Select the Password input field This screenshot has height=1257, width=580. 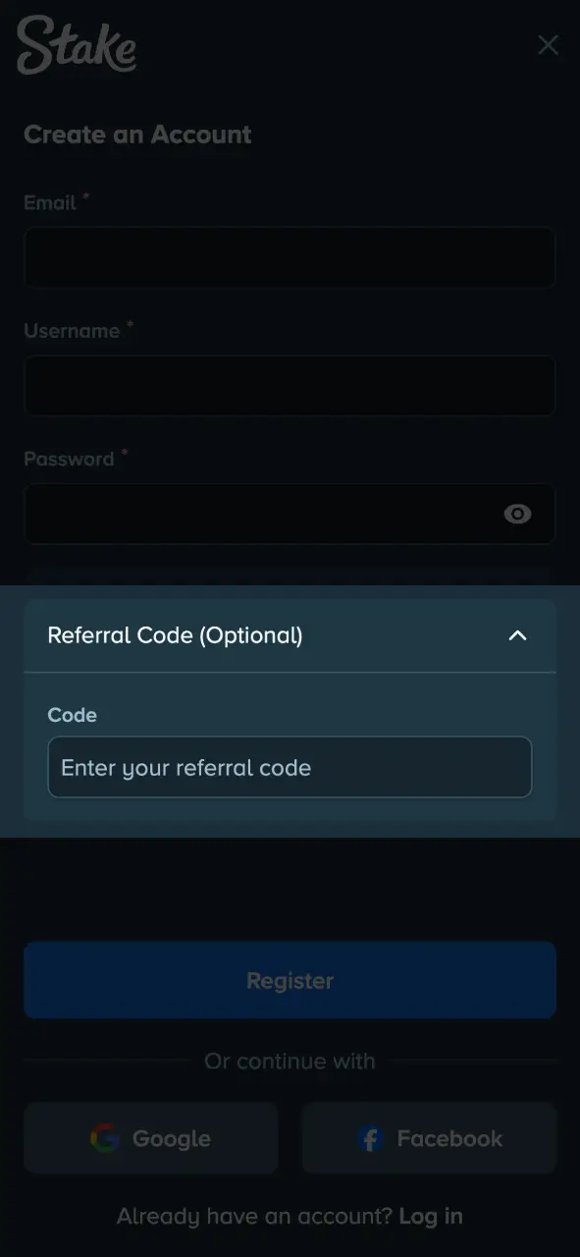click(290, 514)
